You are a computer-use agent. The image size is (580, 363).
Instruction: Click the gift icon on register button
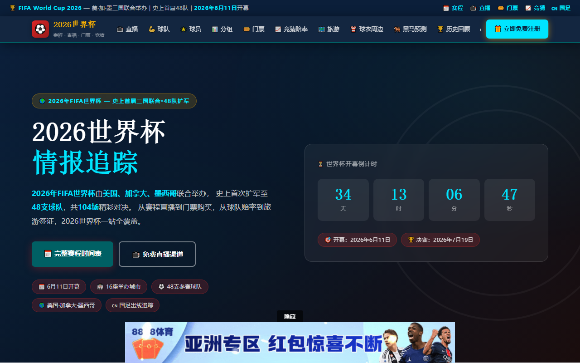(498, 29)
